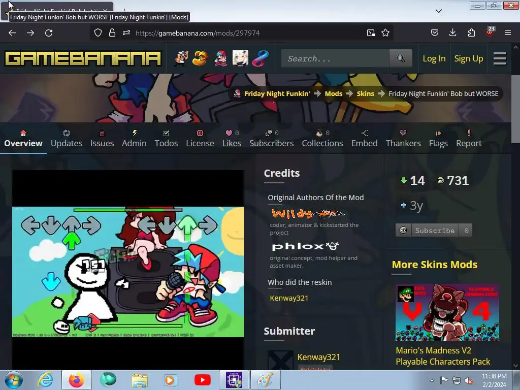Open the Friday Night Funkin' boyfriend game icon
This screenshot has width=520, height=390.
click(x=220, y=58)
